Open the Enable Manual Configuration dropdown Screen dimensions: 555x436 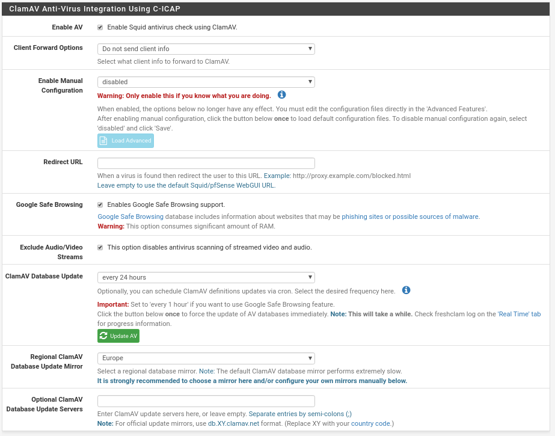coord(206,81)
